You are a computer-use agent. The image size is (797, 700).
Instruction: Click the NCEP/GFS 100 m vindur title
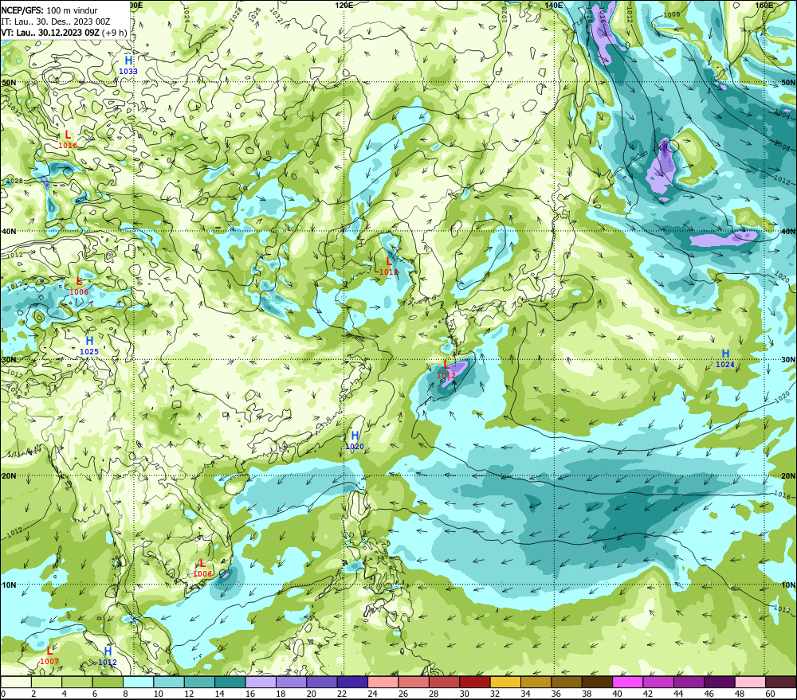tap(49, 10)
